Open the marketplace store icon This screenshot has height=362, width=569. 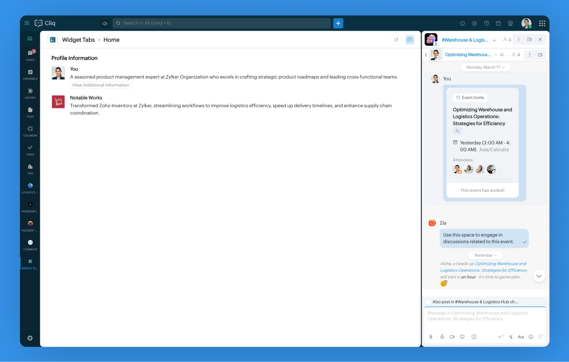click(x=510, y=23)
